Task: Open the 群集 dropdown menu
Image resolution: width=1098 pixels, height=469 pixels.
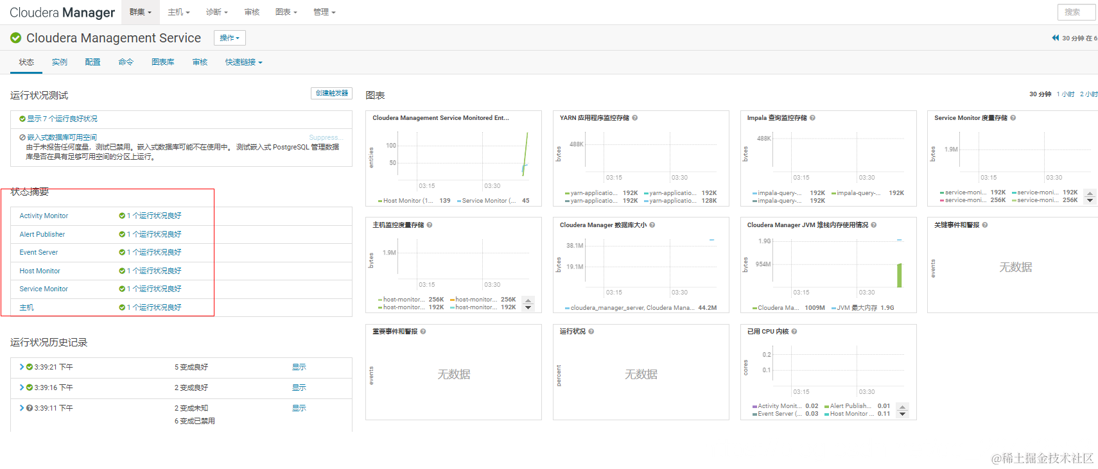Action: (140, 12)
